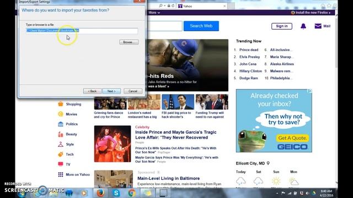
Task: Click the location pin beside Ellicott City
Action: (x=268, y=163)
